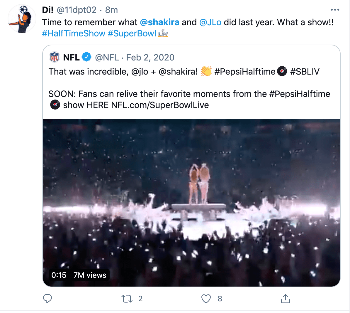The width and height of the screenshot is (350, 313).
Task: Open the NFL logo avatar in quoted tweet
Action: [55, 57]
